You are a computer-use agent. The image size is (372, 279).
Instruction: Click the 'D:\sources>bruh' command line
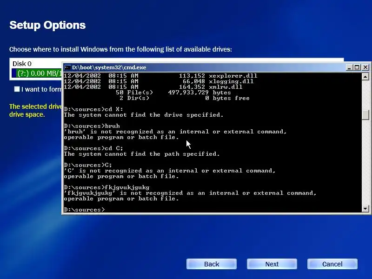(92, 126)
